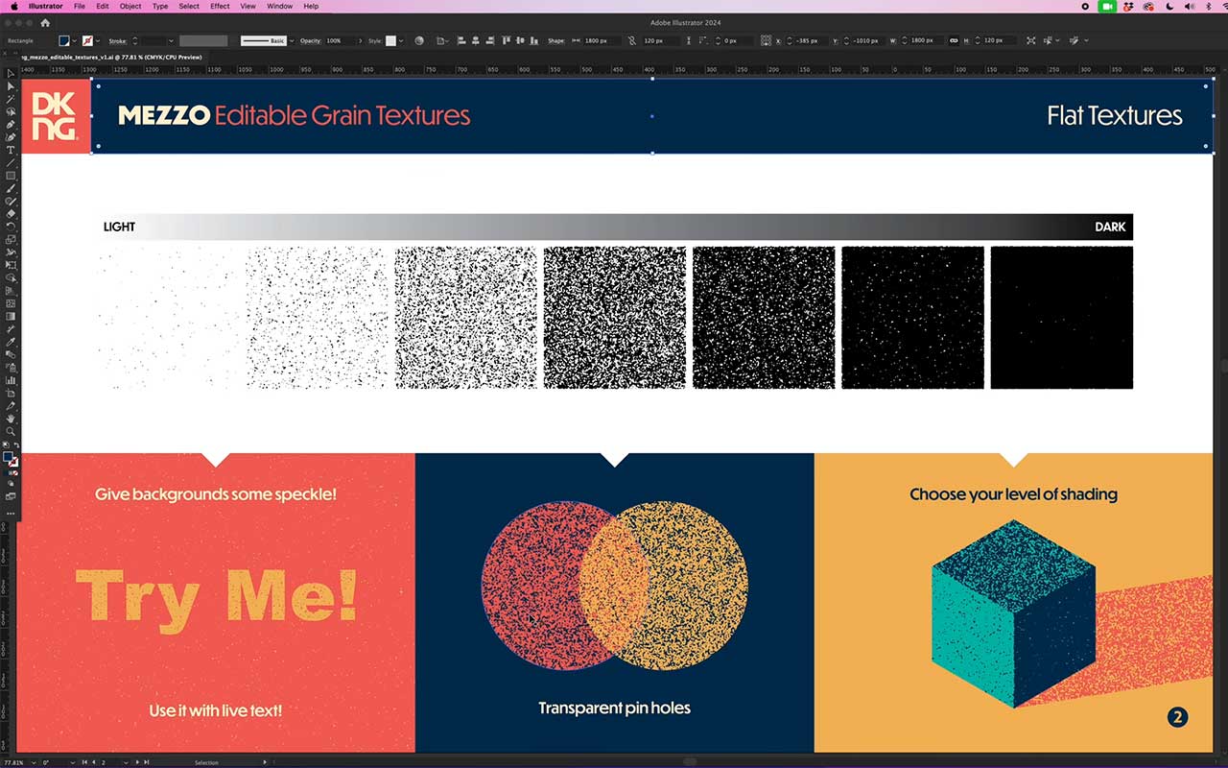Click the toolbar Fill box swatch
This screenshot has height=768, width=1228.
coord(9,457)
